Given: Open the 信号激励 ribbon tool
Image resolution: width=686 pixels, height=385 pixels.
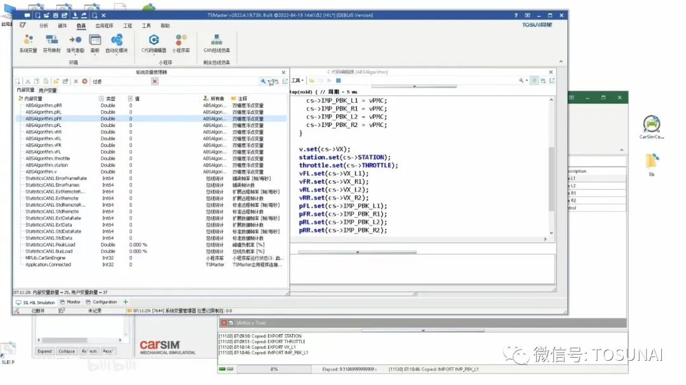Looking at the screenshot, I should [75, 44].
